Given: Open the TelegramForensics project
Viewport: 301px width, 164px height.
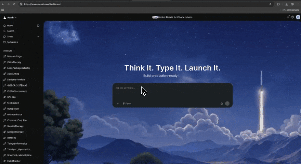Looking at the screenshot, I should point(17,143).
